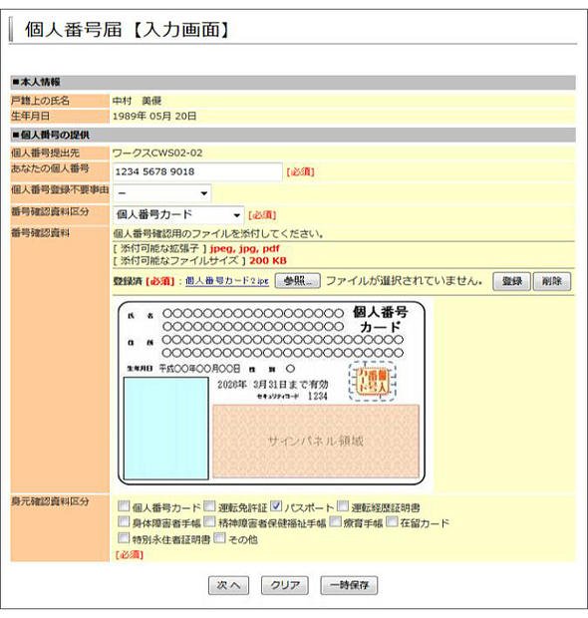The width and height of the screenshot is (588, 618).
Task: Click the あなたの個人番号 input field
Action: tap(197, 171)
